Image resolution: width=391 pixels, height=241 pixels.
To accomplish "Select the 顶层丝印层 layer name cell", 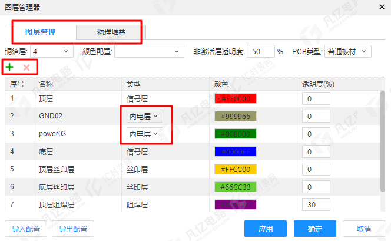I will pyautogui.click(x=78, y=169).
